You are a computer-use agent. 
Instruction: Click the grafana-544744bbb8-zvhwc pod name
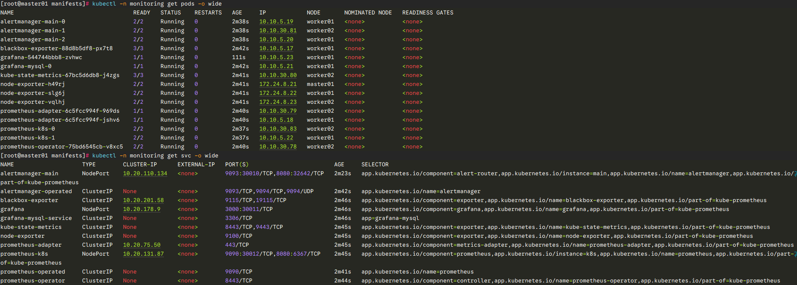pos(41,57)
